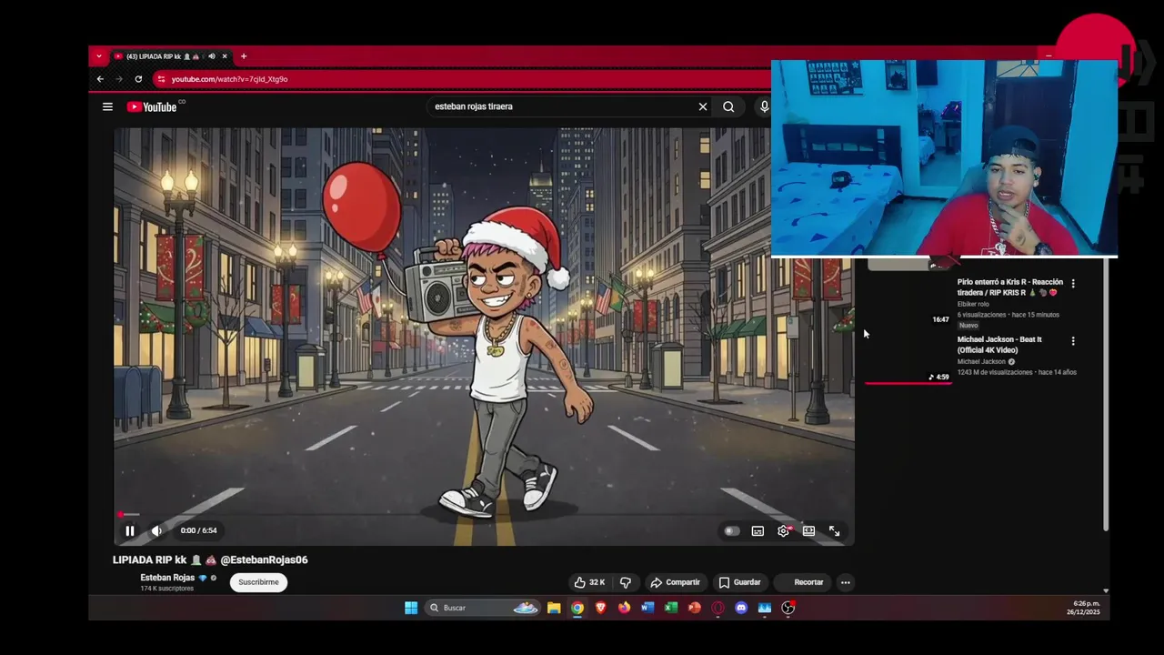The width and height of the screenshot is (1164, 655).
Task: Close the LIPIADA RIP kk tab
Action: click(x=225, y=56)
